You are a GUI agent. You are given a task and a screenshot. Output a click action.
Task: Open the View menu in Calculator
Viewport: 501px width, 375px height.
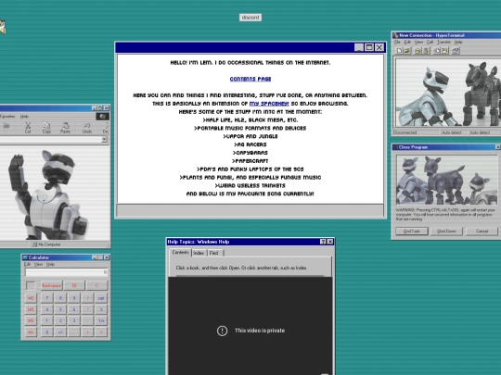[x=38, y=264]
